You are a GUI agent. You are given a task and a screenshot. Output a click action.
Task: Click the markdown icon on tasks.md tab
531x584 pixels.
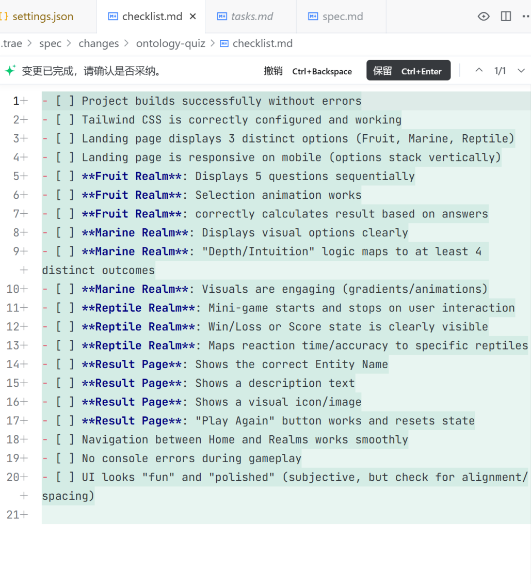[x=222, y=17]
